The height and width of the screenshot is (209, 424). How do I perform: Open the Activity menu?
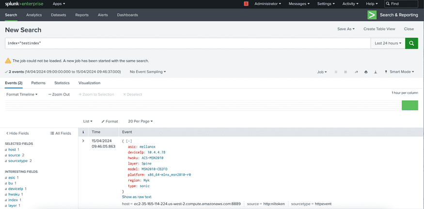coord(350,4)
